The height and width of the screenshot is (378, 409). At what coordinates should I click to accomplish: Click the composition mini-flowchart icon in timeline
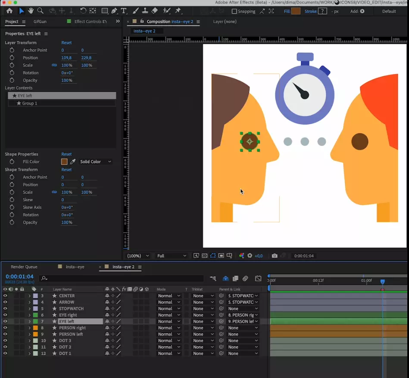213,278
